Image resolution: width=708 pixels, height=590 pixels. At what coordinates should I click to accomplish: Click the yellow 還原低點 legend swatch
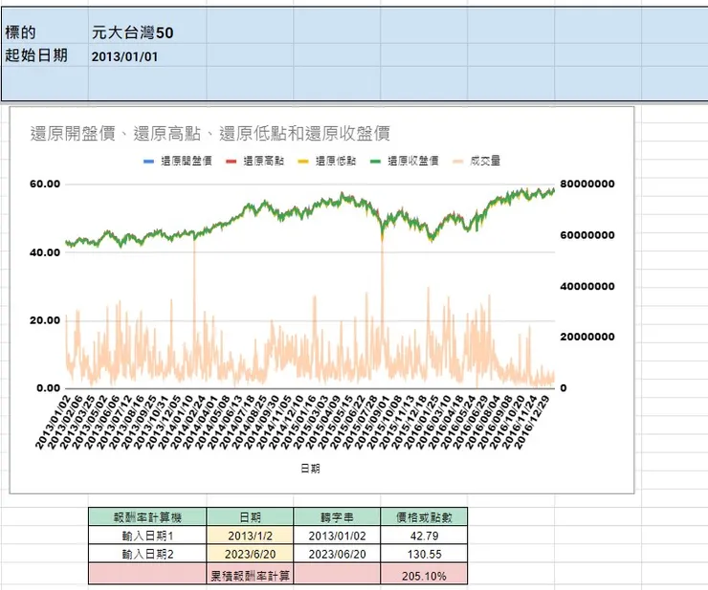click(303, 162)
